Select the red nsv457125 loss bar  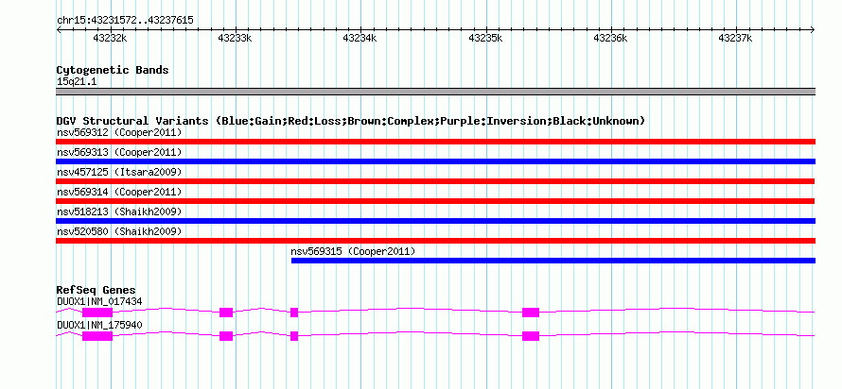(x=435, y=181)
